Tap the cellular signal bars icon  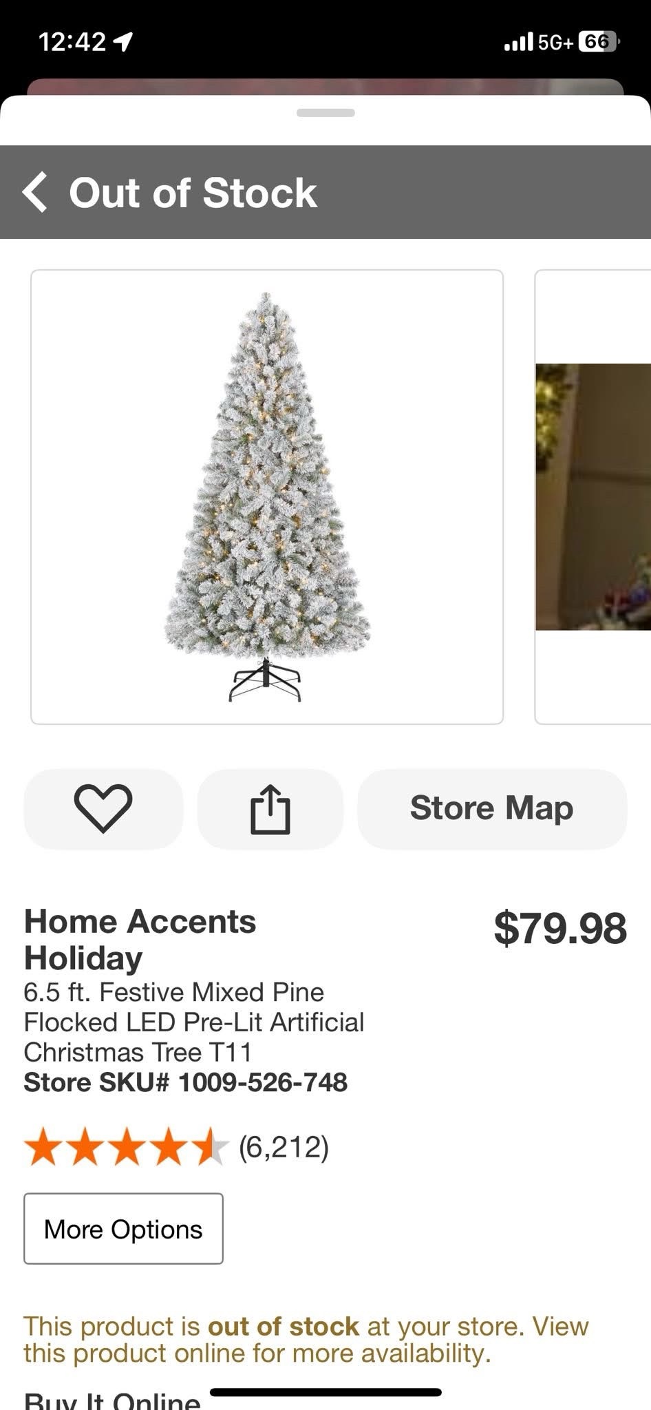coord(518,43)
